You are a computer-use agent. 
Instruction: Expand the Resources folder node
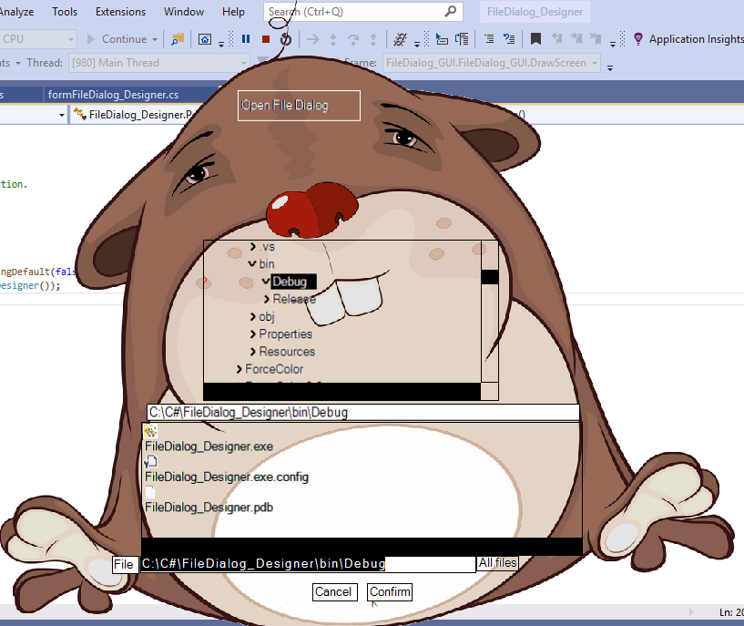pos(253,352)
